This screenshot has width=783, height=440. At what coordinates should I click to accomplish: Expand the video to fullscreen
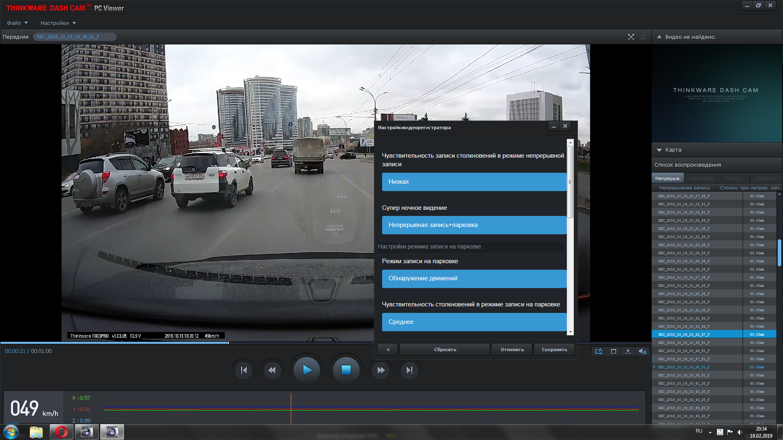pyautogui.click(x=631, y=37)
